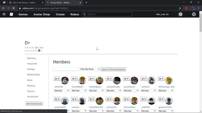Open gear menu for member Jeffoof12
202x113 pixels.
pos(57,79)
